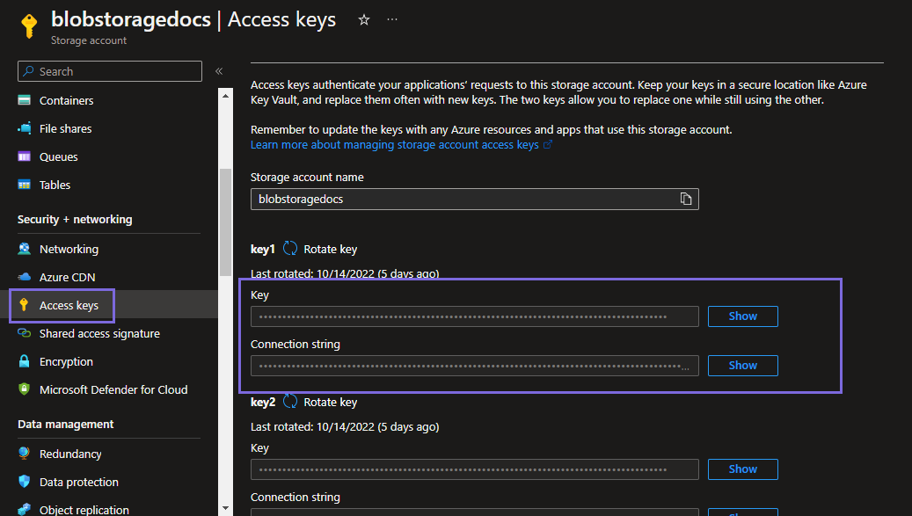Screen dimensions: 912x516
Task: Open Azure CDN in the sidebar
Action: click(67, 277)
